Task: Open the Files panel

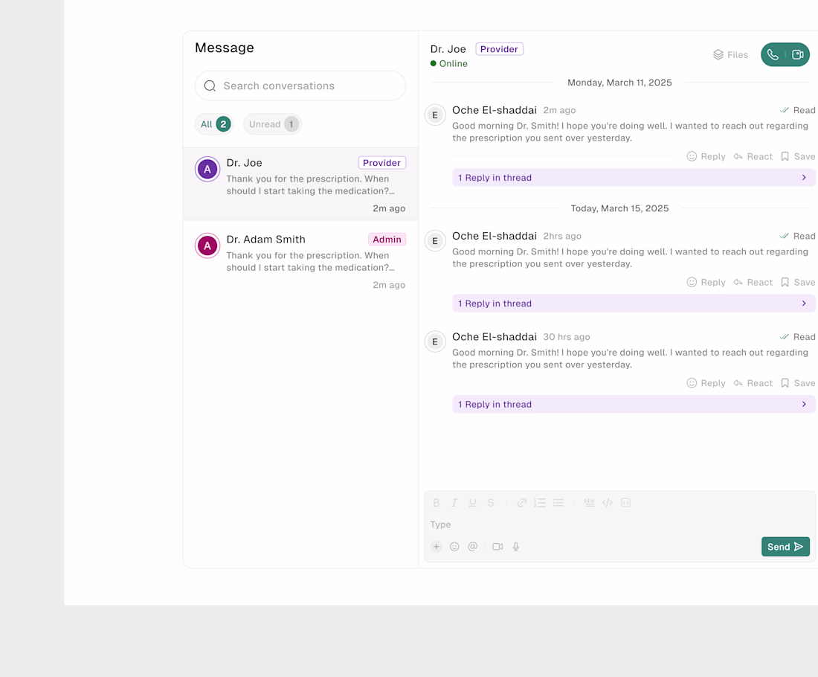Action: (730, 55)
